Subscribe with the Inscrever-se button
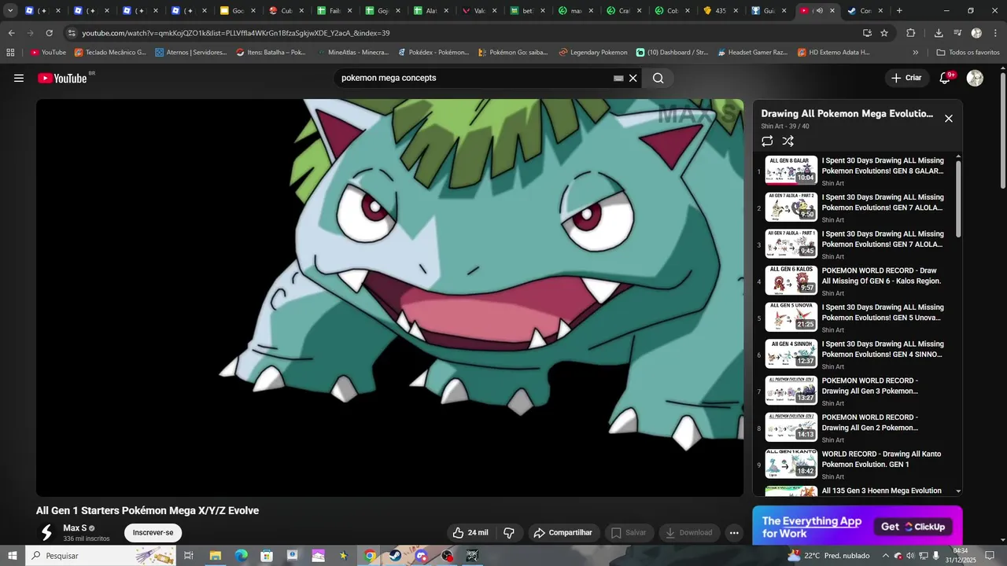This screenshot has width=1007, height=566. tap(153, 532)
